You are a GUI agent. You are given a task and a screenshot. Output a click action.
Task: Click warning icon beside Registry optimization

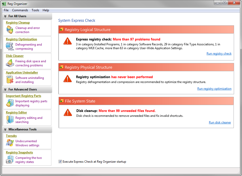(68, 79)
